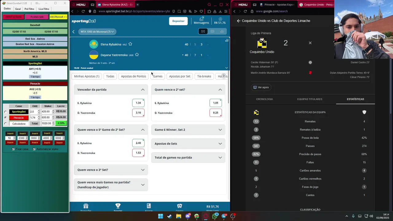
Task: Reload the Sportingbet page
Action: pyautogui.click(x=83, y=11)
